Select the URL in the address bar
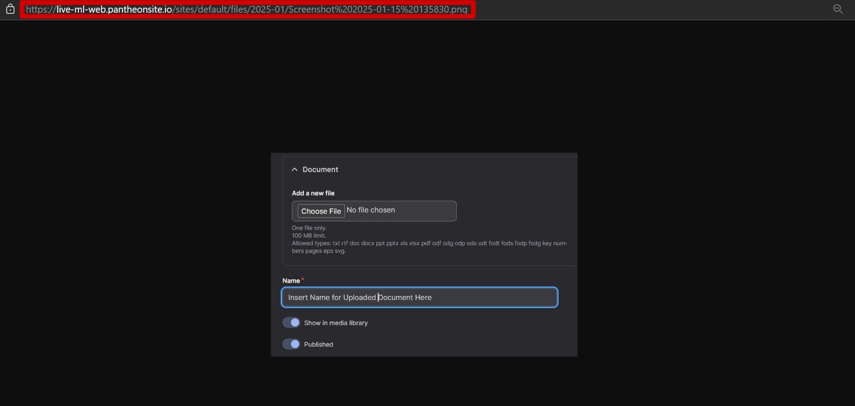 pos(247,9)
